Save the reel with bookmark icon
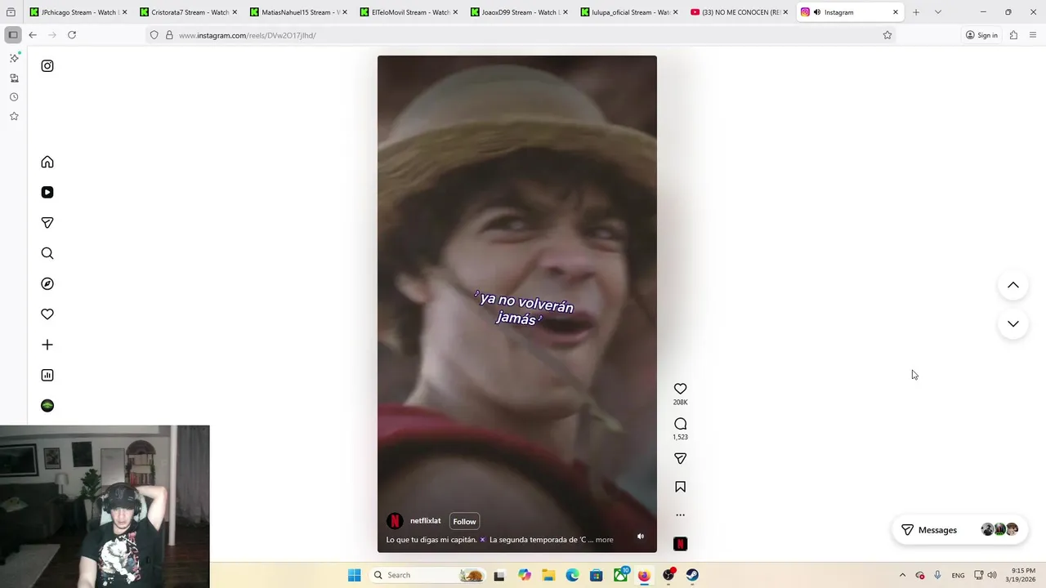This screenshot has width=1046, height=588. pyautogui.click(x=680, y=487)
